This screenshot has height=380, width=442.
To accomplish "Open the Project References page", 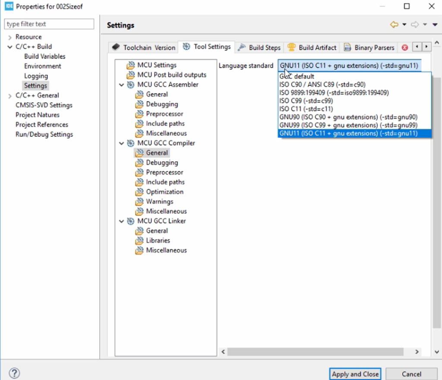I will click(42, 125).
